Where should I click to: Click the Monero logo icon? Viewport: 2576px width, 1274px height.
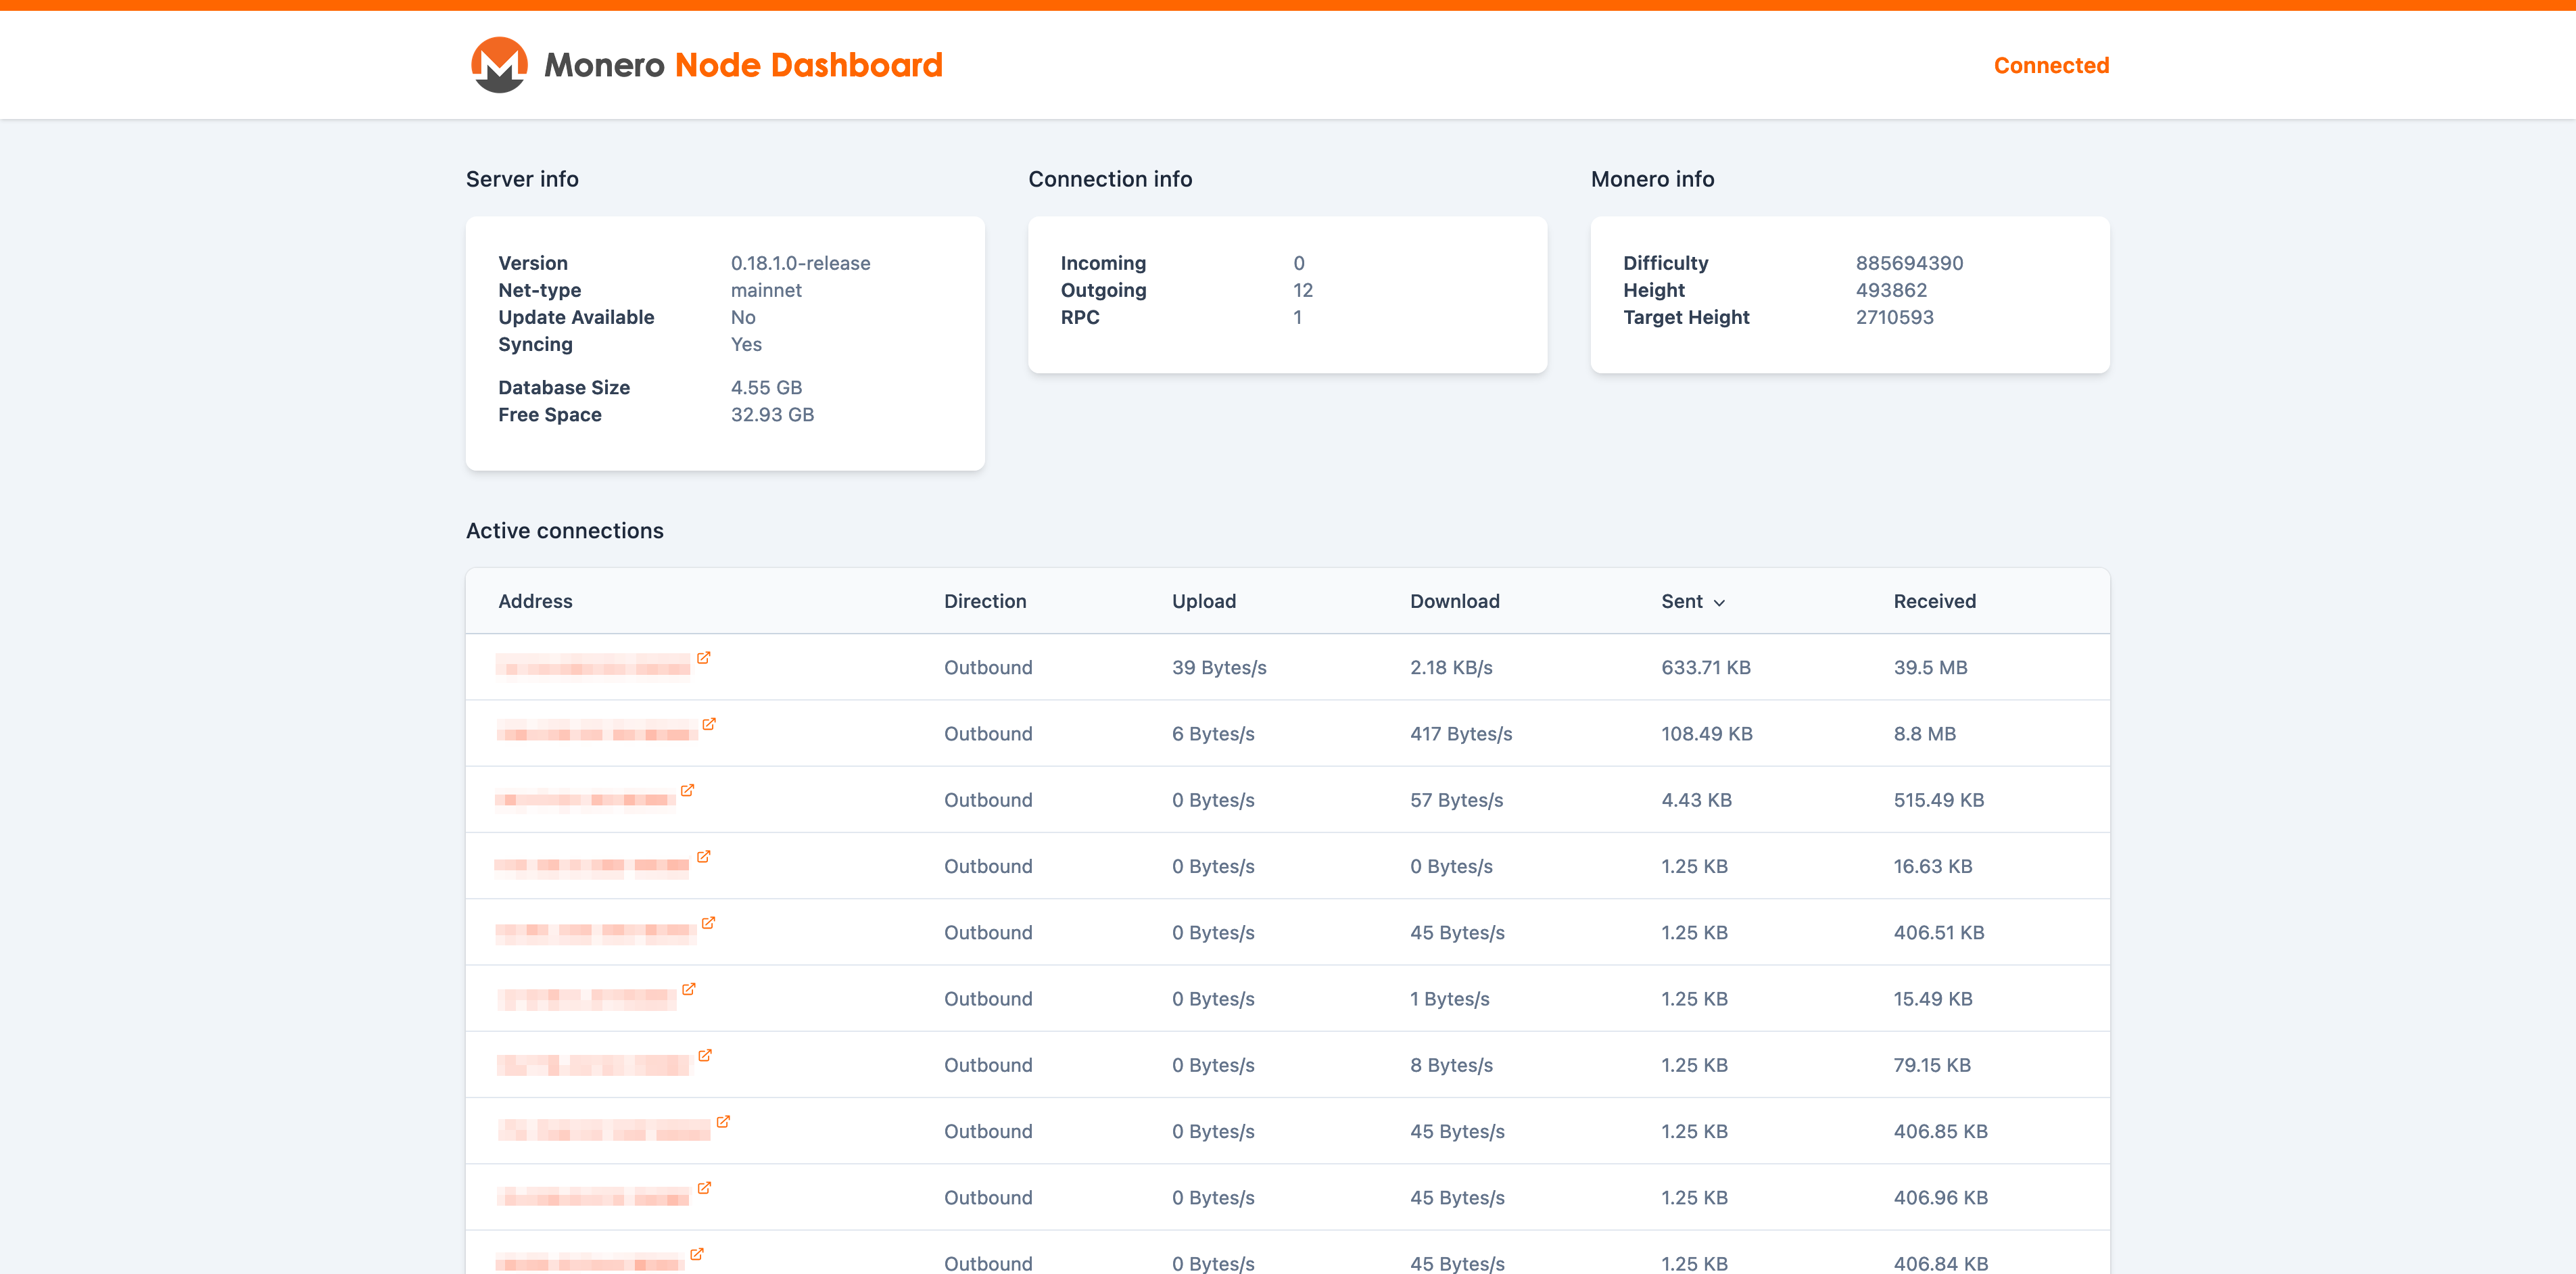tap(499, 65)
